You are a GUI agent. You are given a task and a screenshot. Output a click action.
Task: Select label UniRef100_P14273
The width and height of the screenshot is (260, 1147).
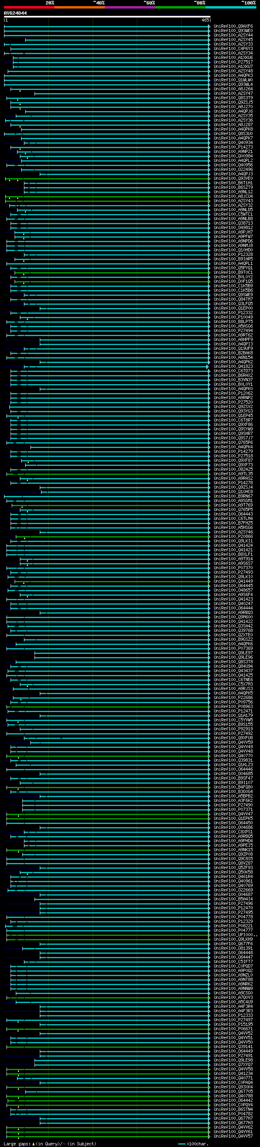point(233,147)
